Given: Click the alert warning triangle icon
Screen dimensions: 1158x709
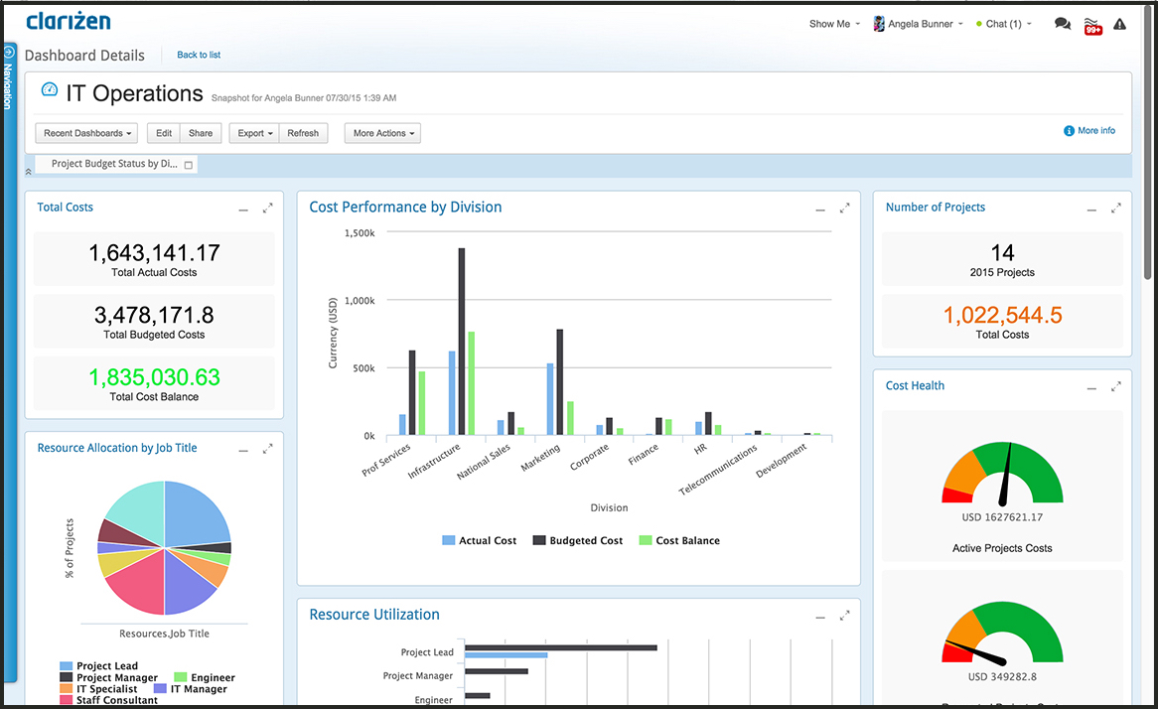Looking at the screenshot, I should [x=1120, y=24].
